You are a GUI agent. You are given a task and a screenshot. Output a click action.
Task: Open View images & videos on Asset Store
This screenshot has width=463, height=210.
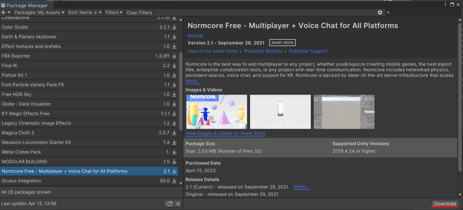coord(225,133)
